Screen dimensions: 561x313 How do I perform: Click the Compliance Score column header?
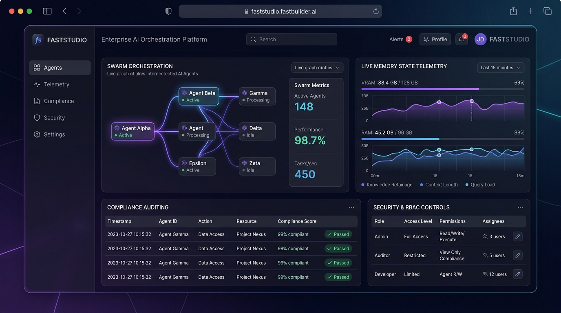click(x=297, y=221)
